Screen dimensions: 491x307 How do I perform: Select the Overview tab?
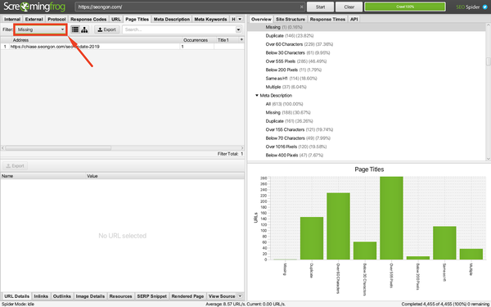[x=261, y=19]
